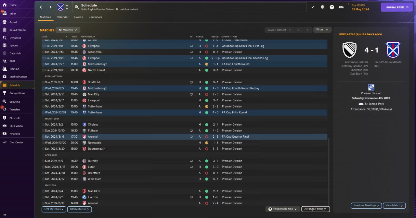Viewport: 416px width, 218px height.
Task: Sort matches by the Date column
Action: [45, 37]
